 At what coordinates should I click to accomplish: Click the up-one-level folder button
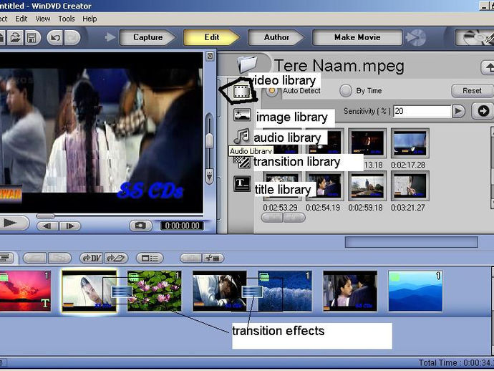point(488,67)
